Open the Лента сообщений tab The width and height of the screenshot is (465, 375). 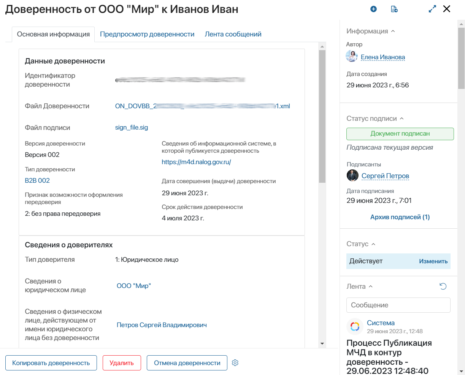[233, 34]
